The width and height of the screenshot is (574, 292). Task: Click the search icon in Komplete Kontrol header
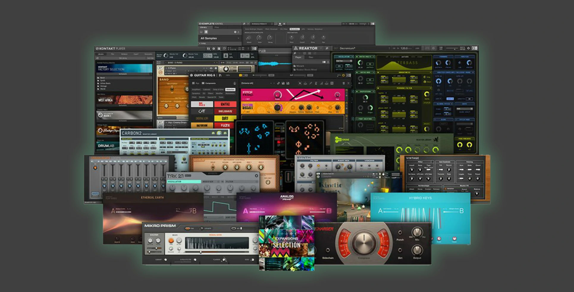pos(244,24)
